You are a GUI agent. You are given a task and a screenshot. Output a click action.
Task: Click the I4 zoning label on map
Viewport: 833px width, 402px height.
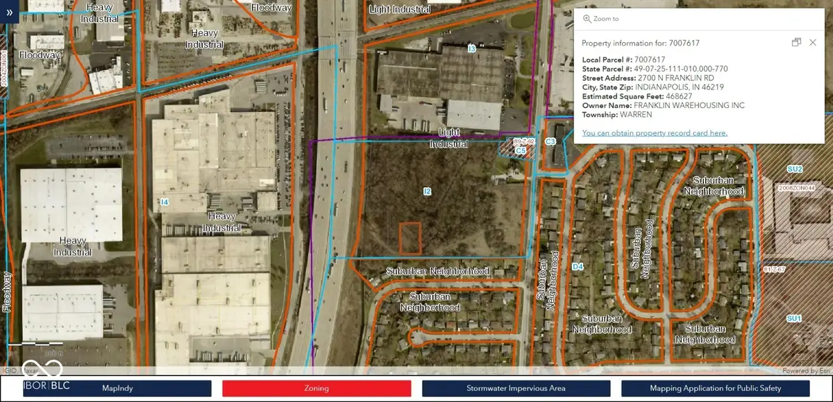165,202
